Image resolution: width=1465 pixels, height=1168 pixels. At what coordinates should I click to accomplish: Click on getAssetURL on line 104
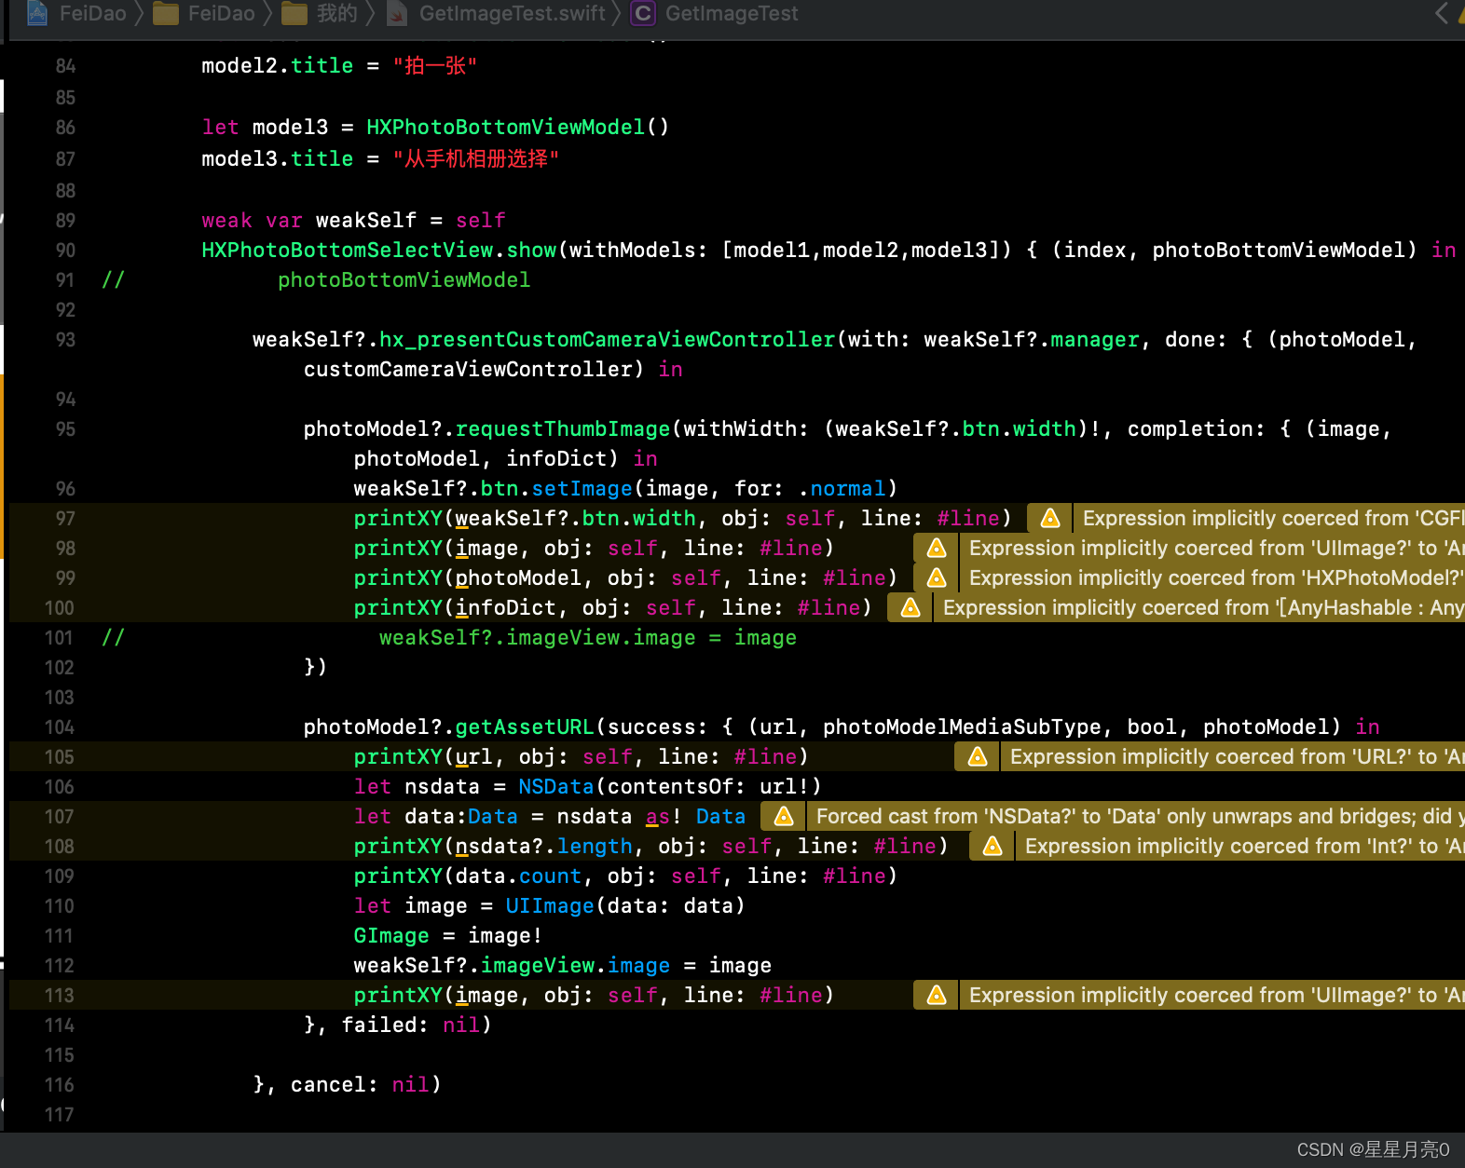click(525, 727)
